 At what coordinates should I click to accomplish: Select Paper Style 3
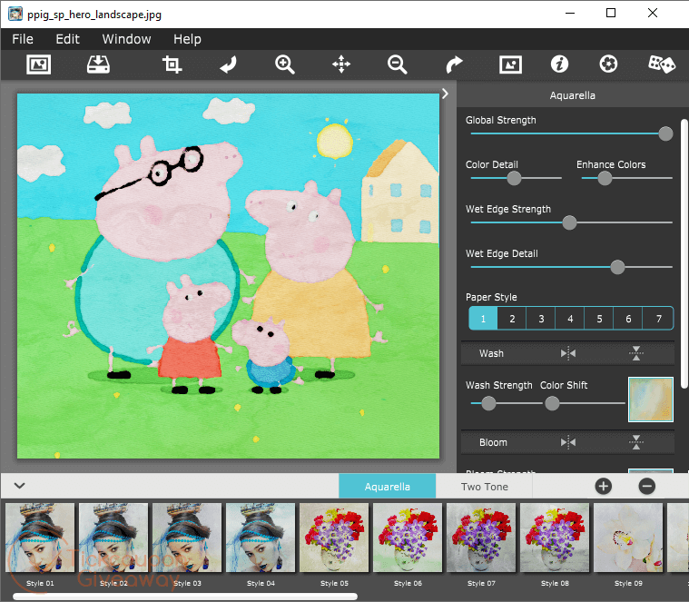pyautogui.click(x=541, y=319)
